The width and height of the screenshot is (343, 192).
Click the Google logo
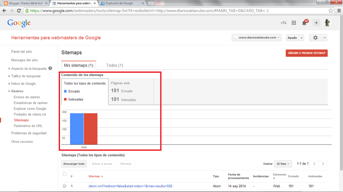tap(19, 23)
